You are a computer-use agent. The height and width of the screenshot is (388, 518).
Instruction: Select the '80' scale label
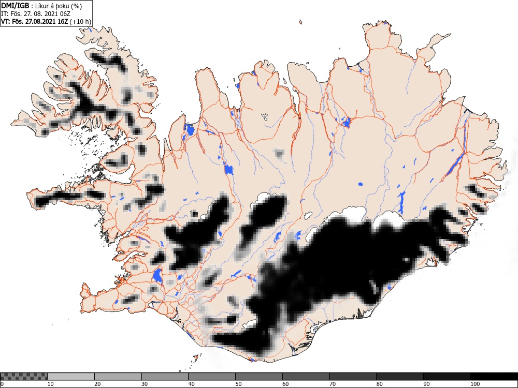pos(379,384)
